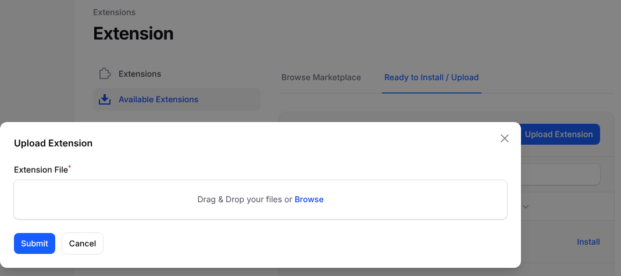Expand the chevron dropdown behind the dialog
621x276 pixels.
[x=526, y=207]
